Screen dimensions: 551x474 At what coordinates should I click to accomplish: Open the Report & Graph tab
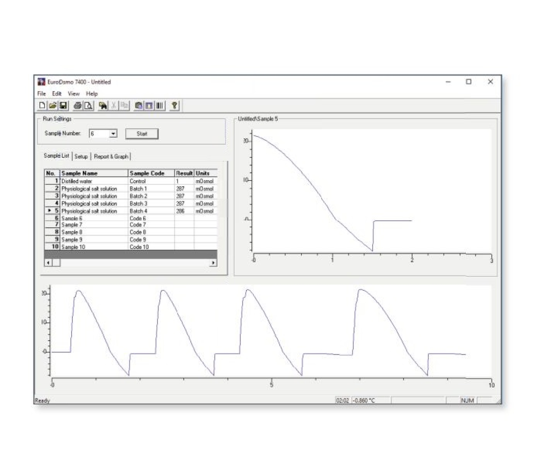111,157
